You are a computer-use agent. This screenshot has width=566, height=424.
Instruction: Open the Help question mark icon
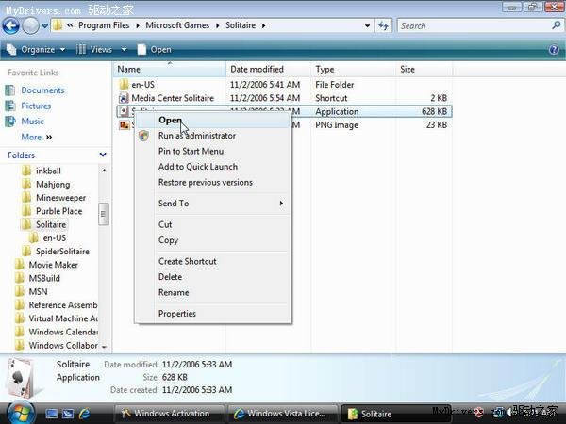pos(554,49)
